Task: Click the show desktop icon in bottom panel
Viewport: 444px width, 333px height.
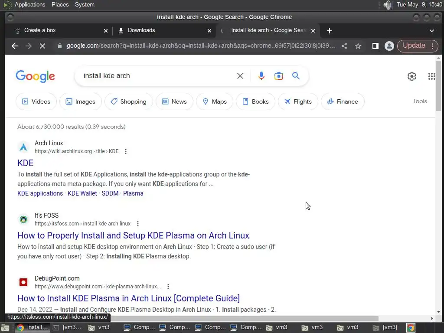Action: click(5, 328)
